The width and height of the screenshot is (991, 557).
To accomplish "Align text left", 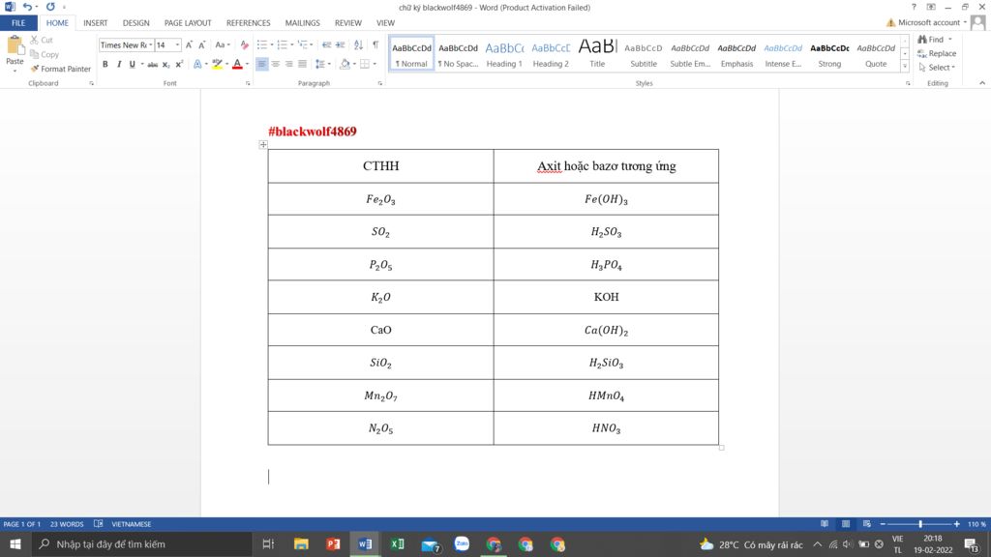I will coord(261,64).
